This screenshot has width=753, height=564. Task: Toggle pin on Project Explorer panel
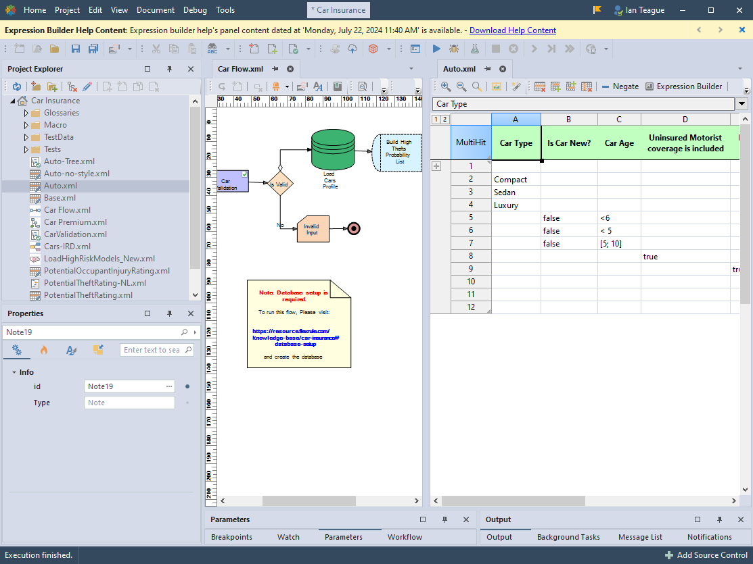click(x=169, y=69)
